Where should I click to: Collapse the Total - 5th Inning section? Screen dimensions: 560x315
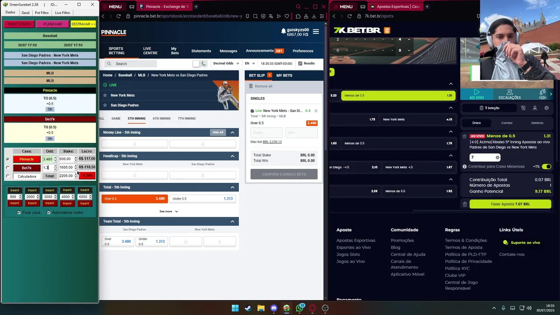click(232, 187)
